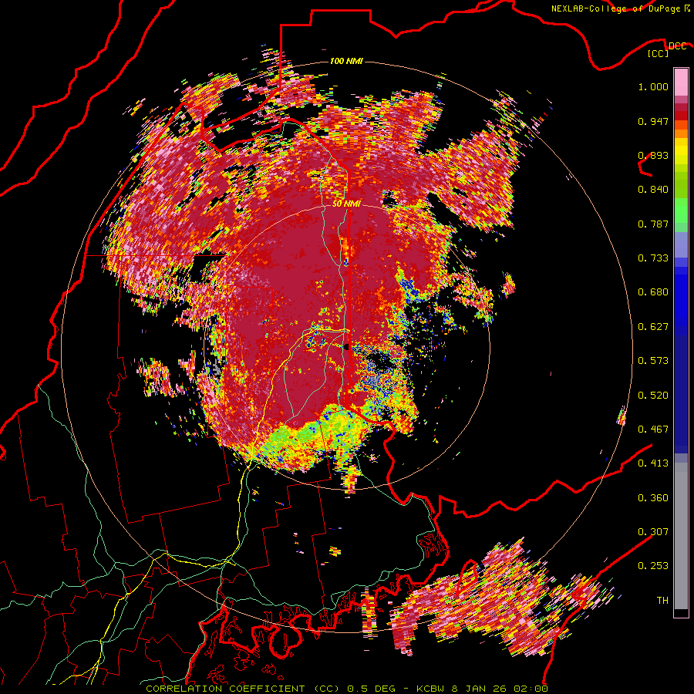Click the 0.893 scale value
694x694 pixels.
click(x=653, y=155)
